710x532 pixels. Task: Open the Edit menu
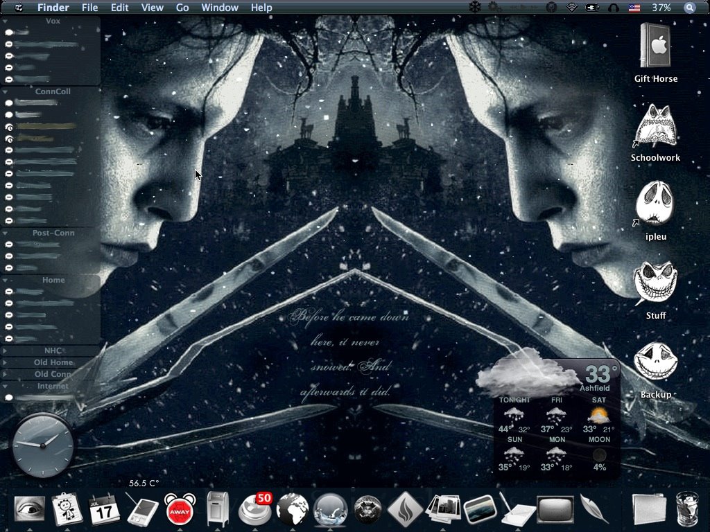coord(119,7)
